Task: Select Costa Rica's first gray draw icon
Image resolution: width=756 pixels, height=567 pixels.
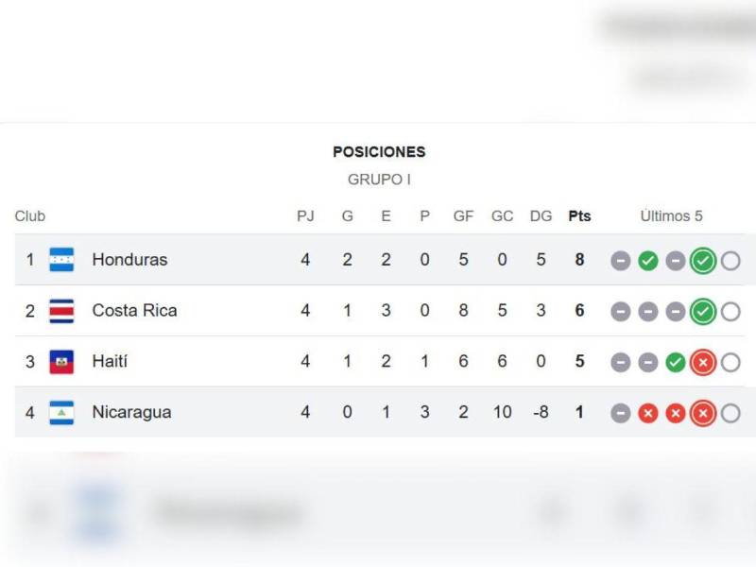Action: pyautogui.click(x=621, y=310)
